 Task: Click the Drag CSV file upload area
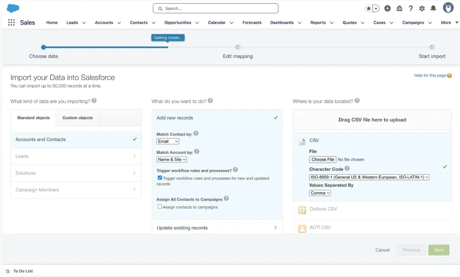tap(372, 120)
